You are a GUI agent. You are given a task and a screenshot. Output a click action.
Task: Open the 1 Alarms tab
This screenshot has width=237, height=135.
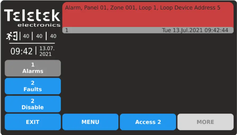[33, 68]
